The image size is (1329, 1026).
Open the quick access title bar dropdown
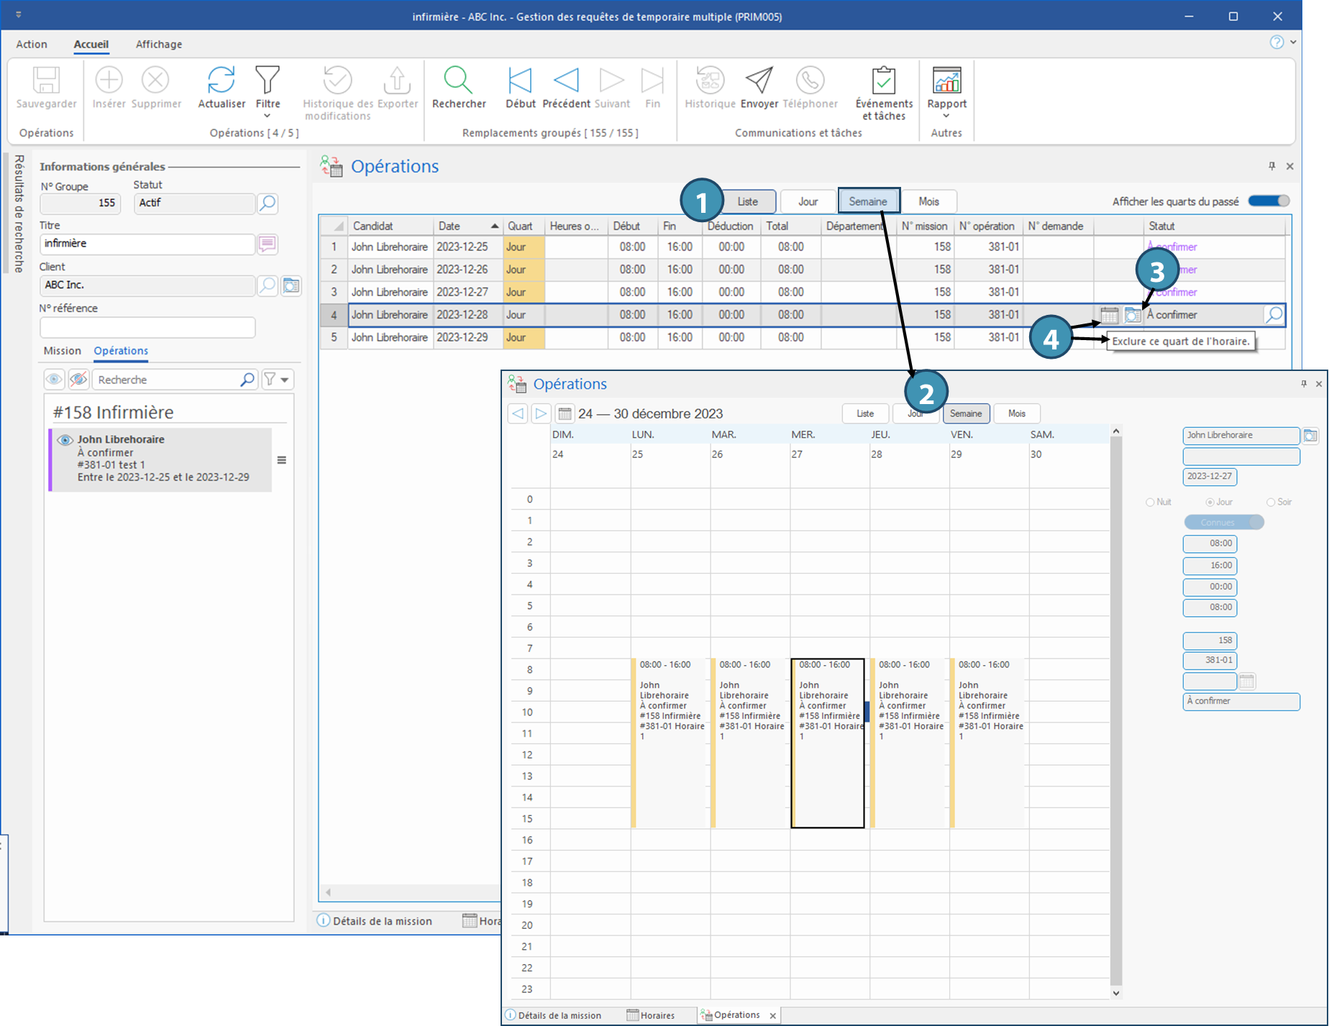pyautogui.click(x=18, y=15)
